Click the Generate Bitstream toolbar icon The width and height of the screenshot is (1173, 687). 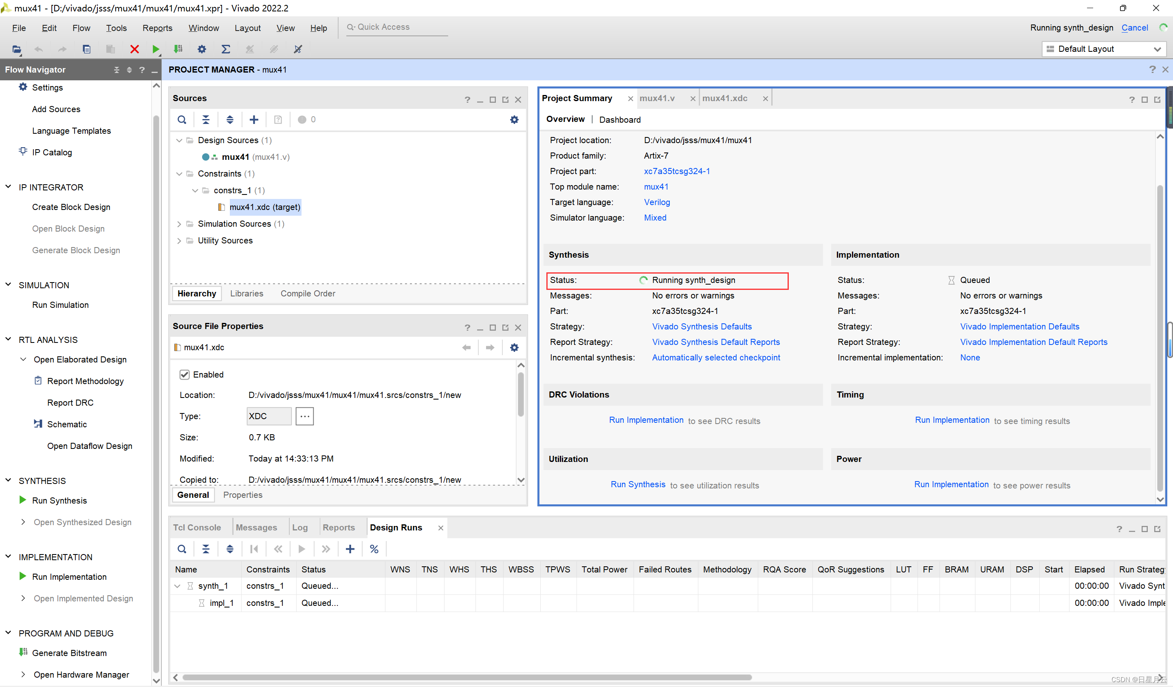(x=178, y=49)
